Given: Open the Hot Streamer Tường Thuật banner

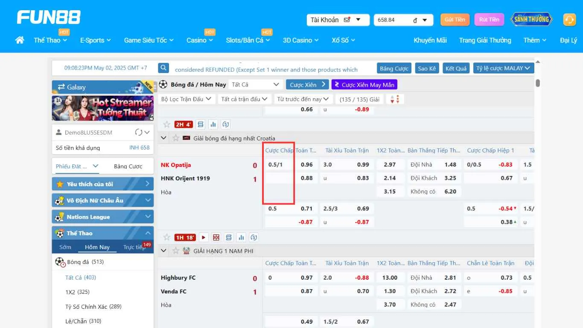Looking at the screenshot, I should point(103,108).
